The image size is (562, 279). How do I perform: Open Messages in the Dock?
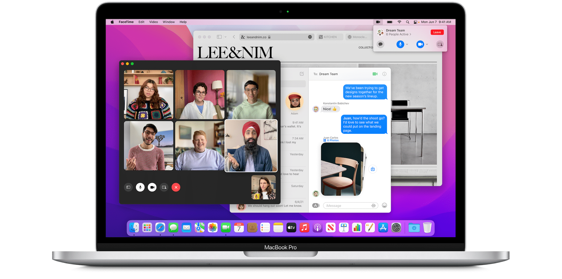pos(173,228)
